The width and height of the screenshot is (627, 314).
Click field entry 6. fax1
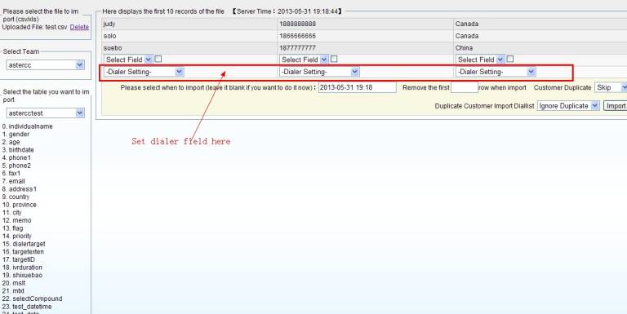pyautogui.click(x=11, y=174)
